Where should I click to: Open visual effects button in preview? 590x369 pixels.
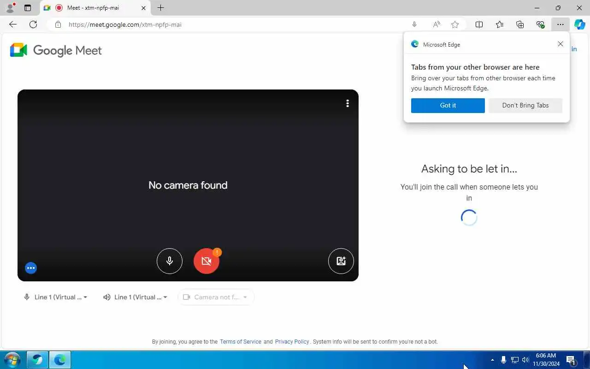[x=341, y=261]
